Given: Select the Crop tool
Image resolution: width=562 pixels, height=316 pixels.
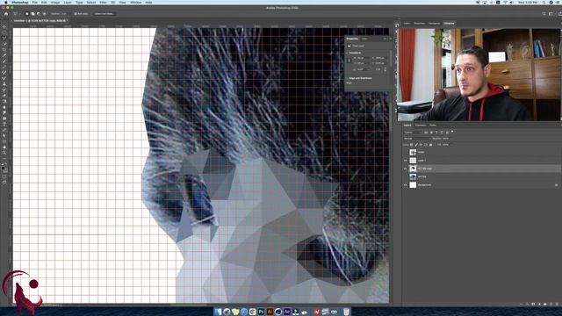Looking at the screenshot, I should pos(4,49).
